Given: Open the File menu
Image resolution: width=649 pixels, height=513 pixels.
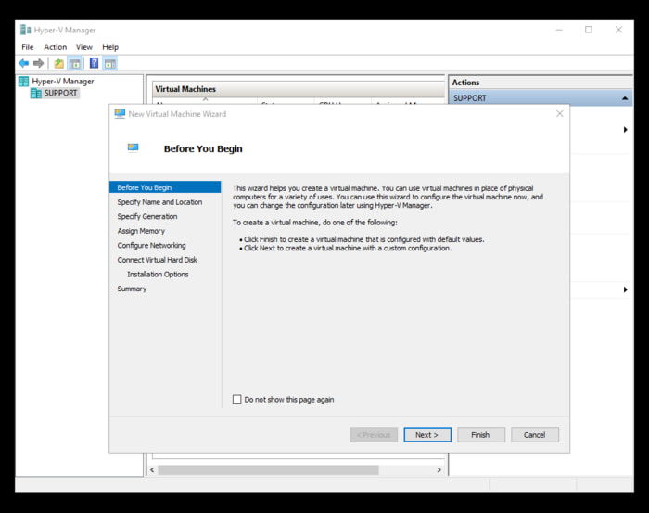Looking at the screenshot, I should [28, 47].
